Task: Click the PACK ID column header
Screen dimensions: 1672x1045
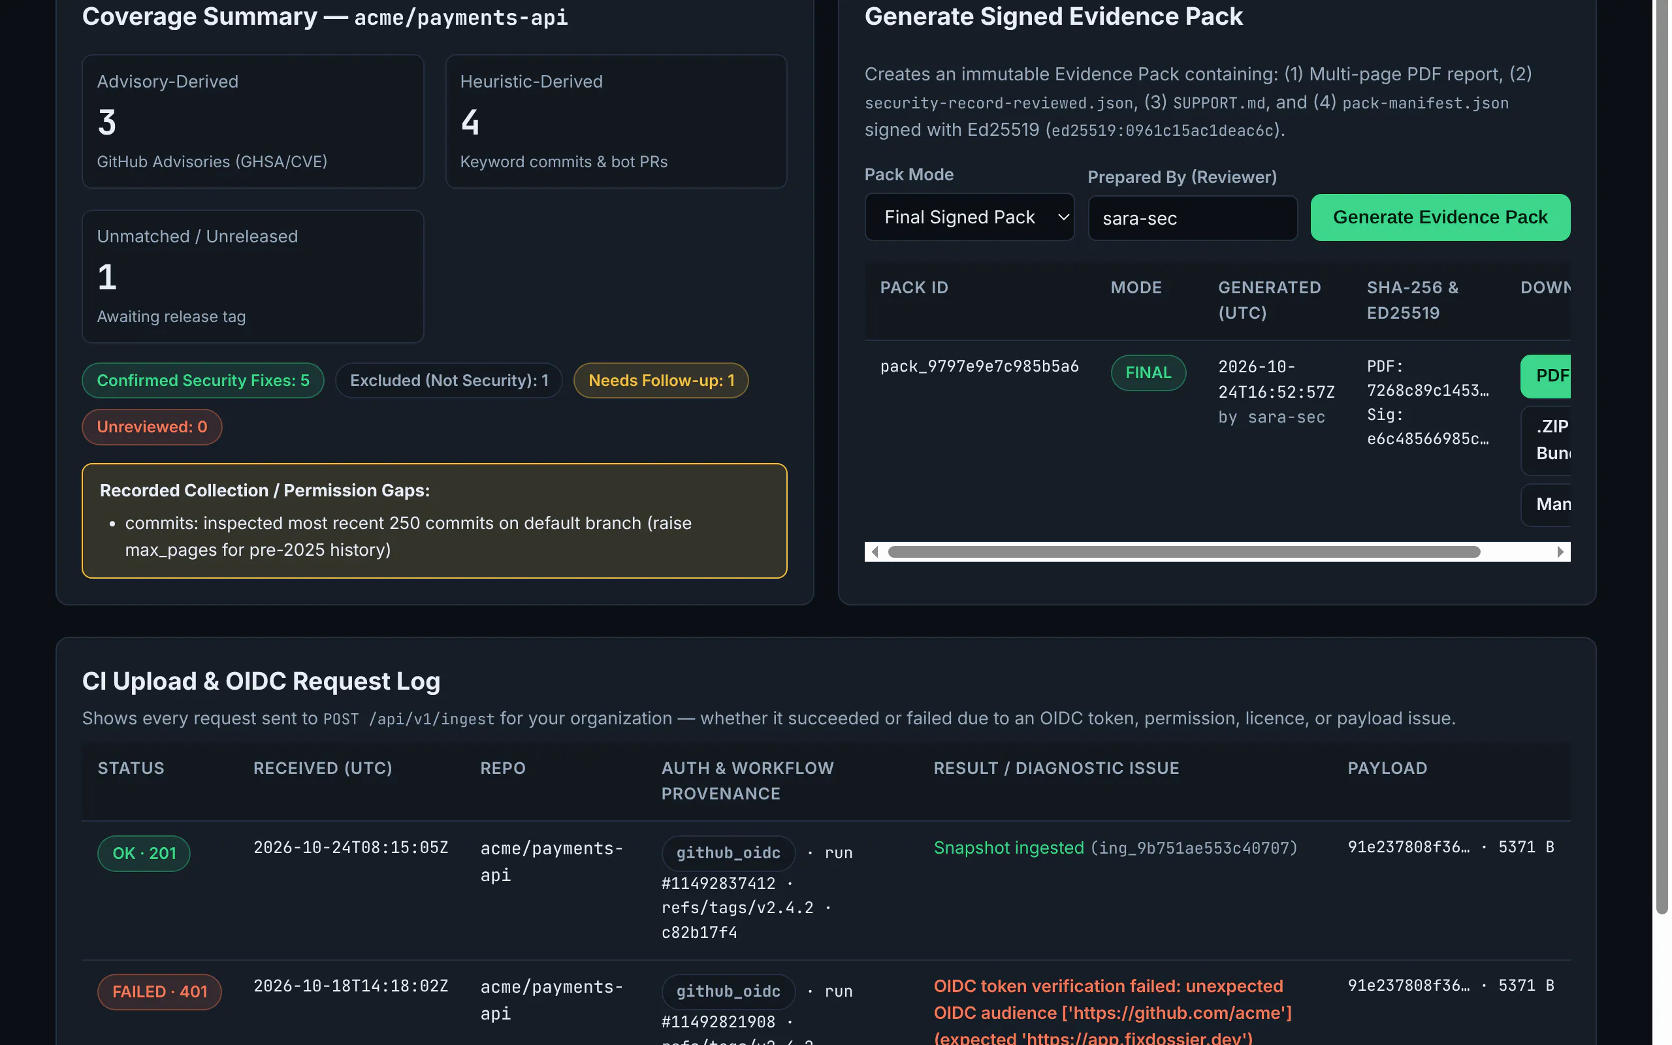Action: 914,287
